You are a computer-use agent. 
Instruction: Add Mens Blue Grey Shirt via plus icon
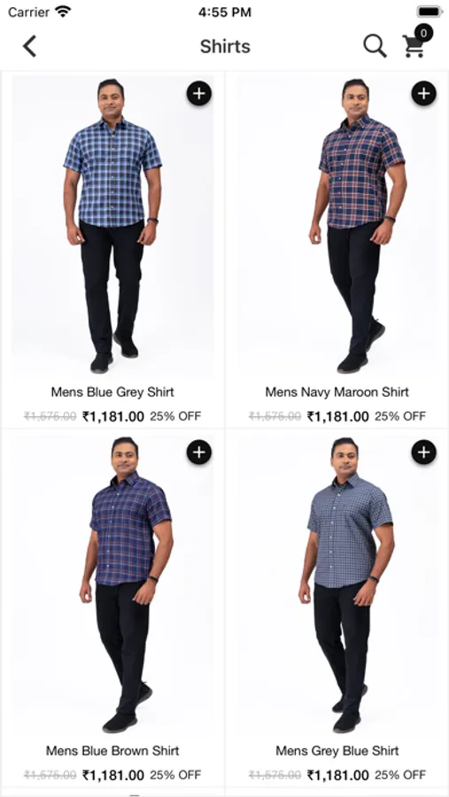tap(199, 94)
